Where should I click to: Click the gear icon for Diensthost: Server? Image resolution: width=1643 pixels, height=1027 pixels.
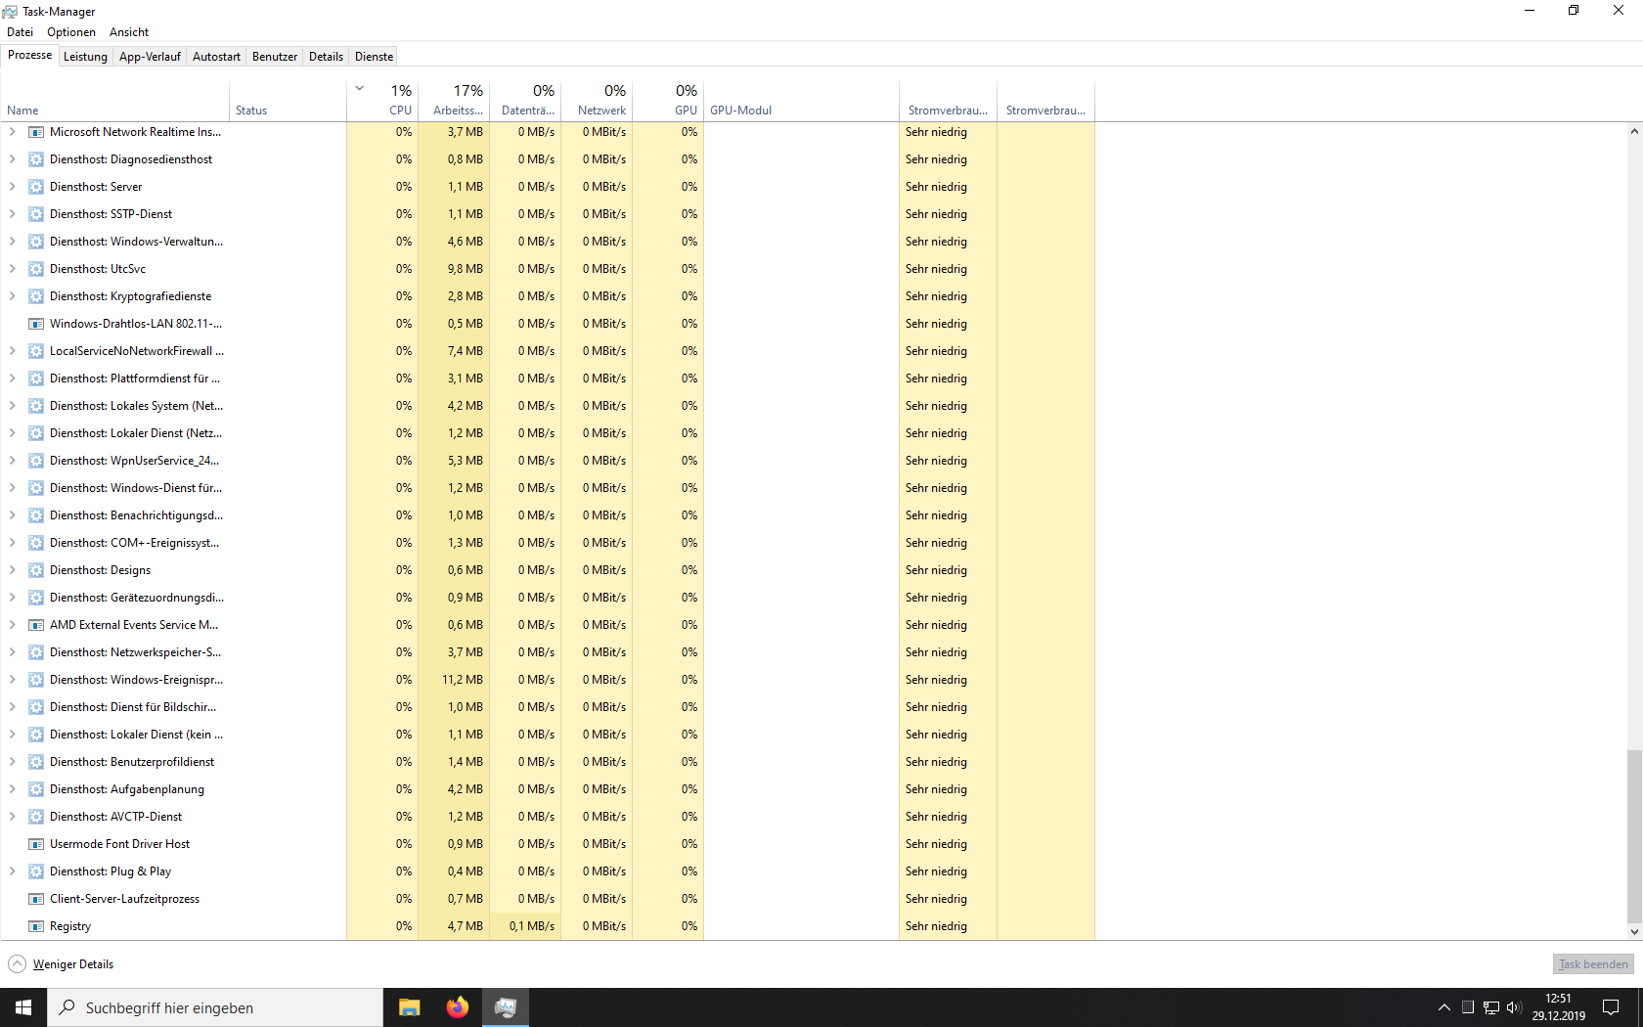[x=36, y=187]
